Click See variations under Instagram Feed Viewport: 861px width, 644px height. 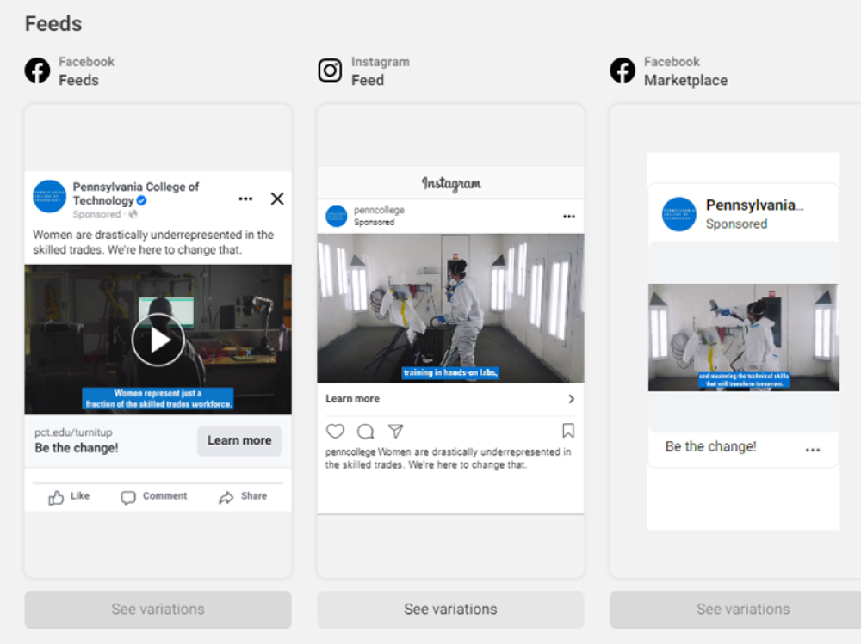point(450,609)
